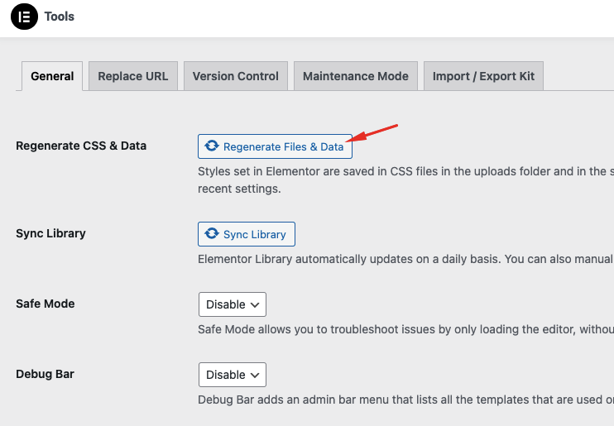Click the 'Sync Library' row label
Viewport: 614px width, 426px height.
[50, 233]
